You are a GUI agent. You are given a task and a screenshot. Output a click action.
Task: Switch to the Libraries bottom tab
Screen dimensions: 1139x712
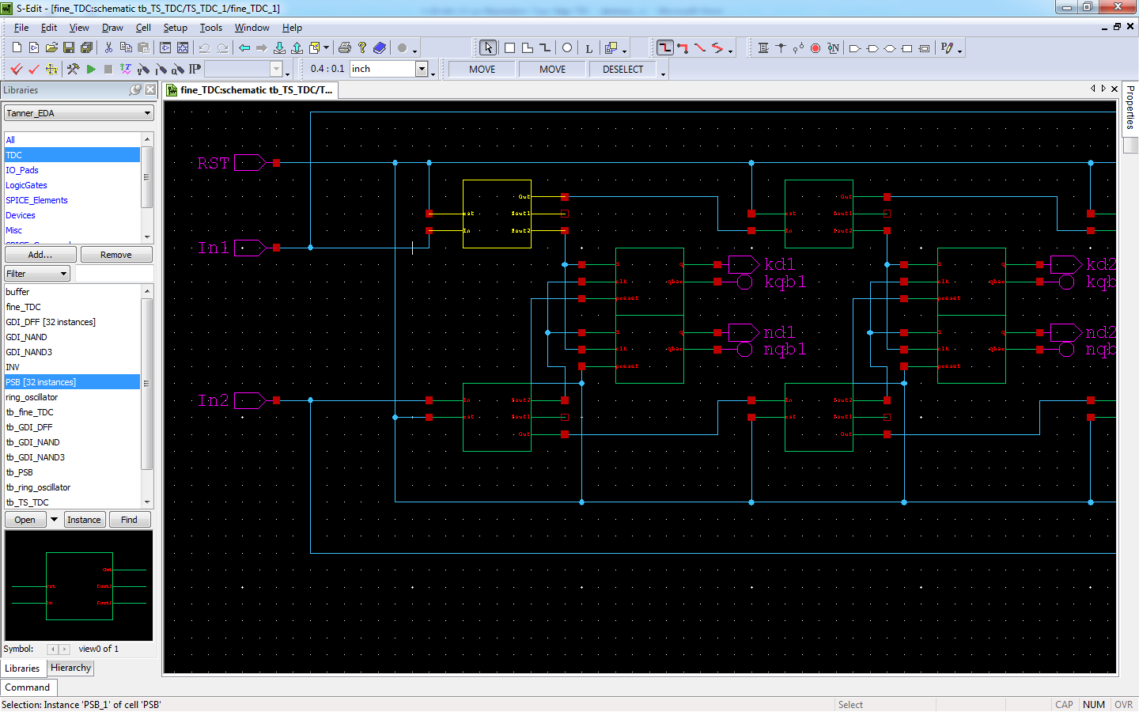[x=22, y=668]
